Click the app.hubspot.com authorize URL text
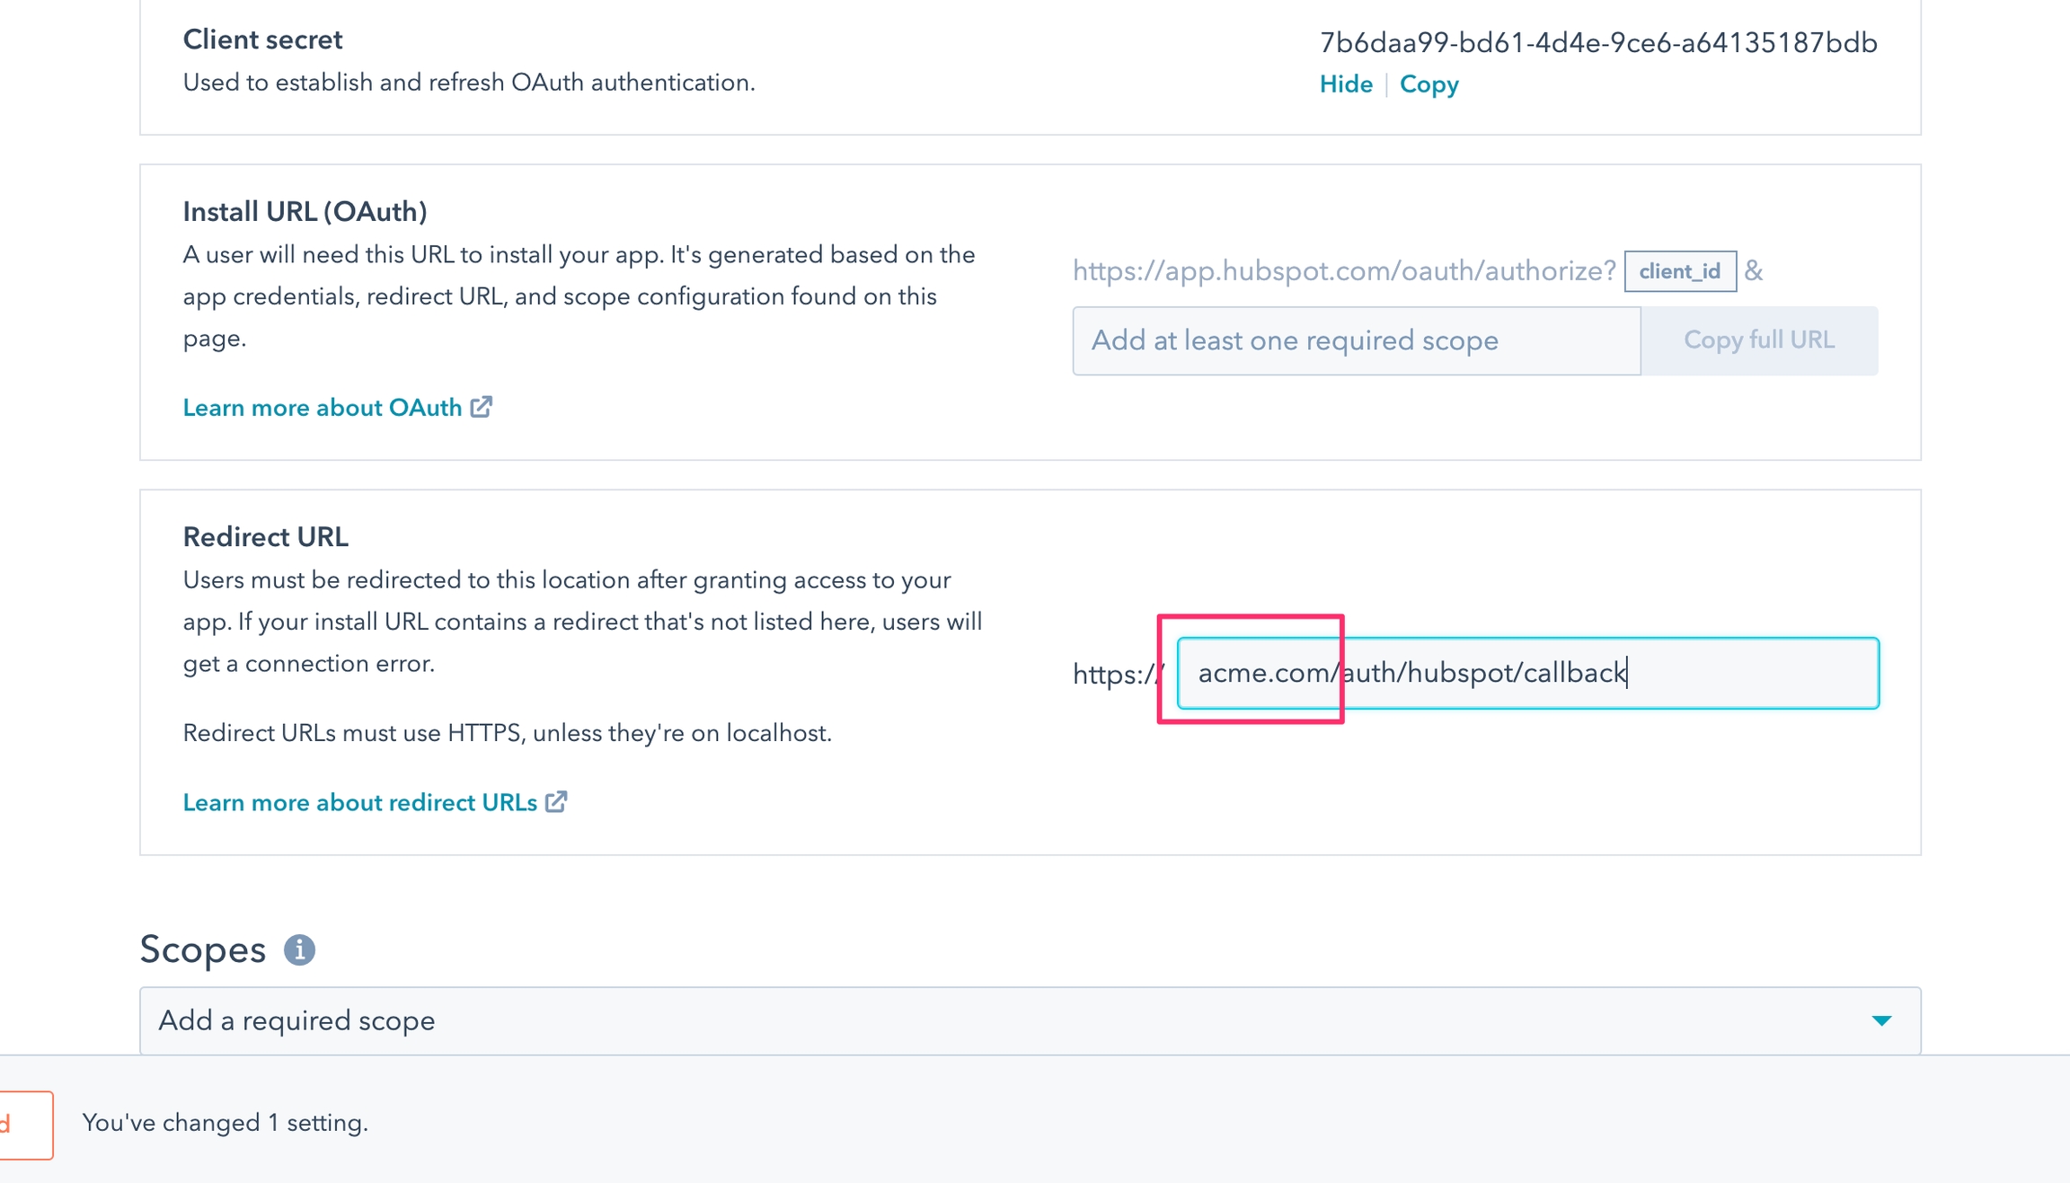The height and width of the screenshot is (1183, 2070). tap(1343, 271)
